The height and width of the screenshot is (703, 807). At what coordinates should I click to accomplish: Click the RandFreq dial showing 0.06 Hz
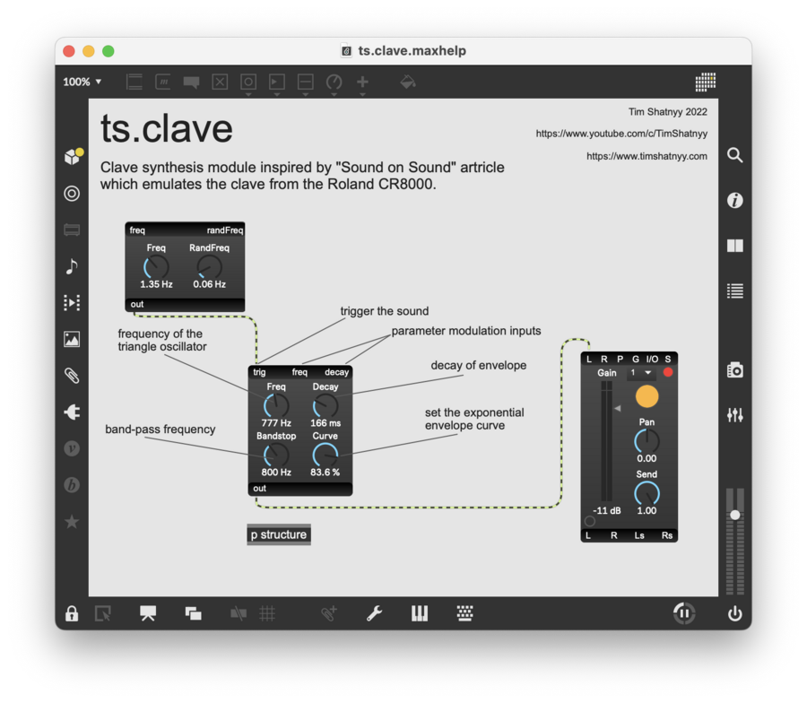210,267
